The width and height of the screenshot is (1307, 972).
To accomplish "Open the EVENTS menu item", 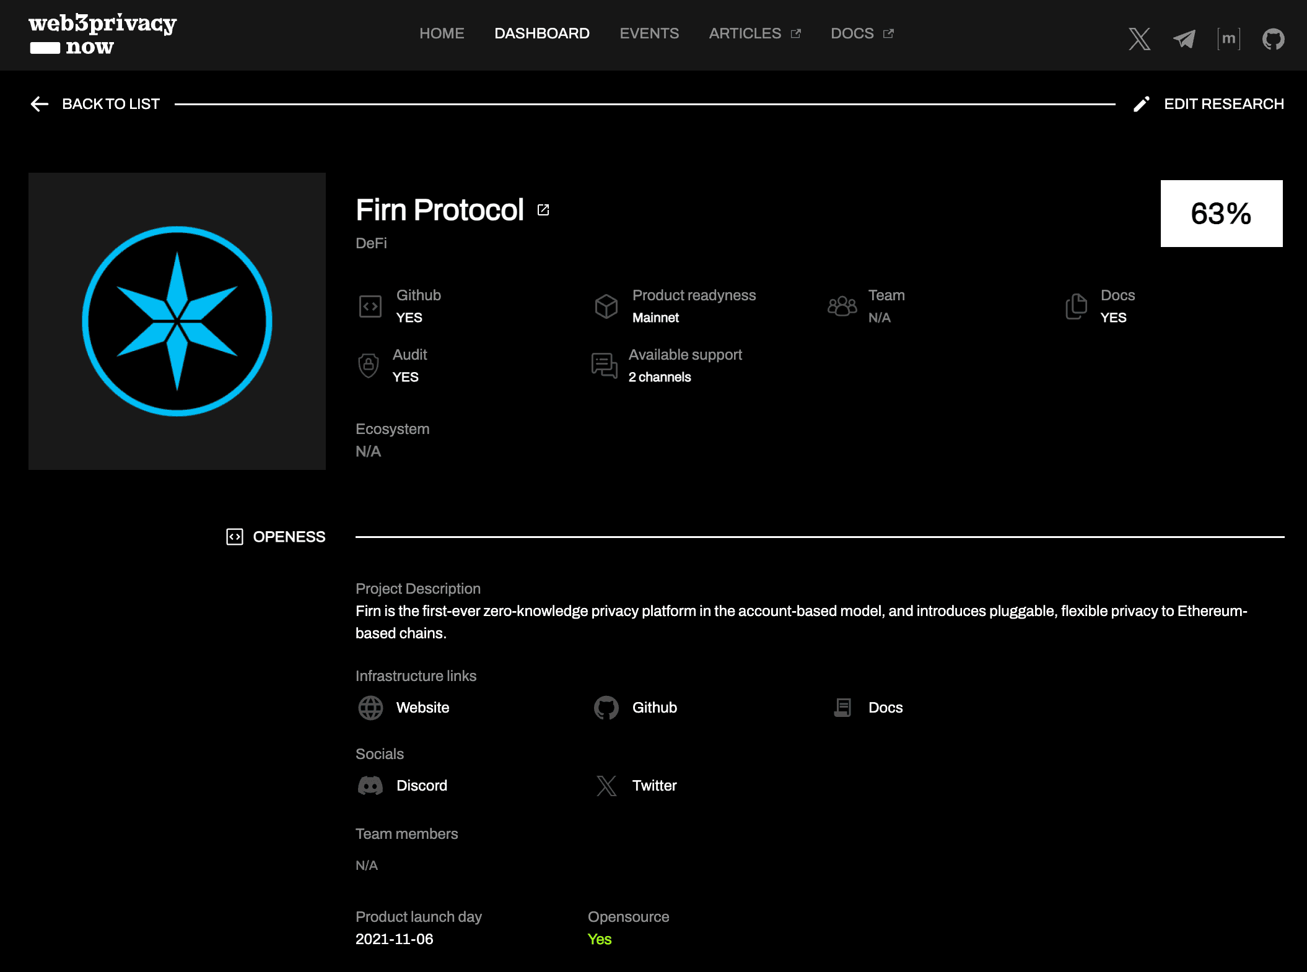I will (x=649, y=33).
